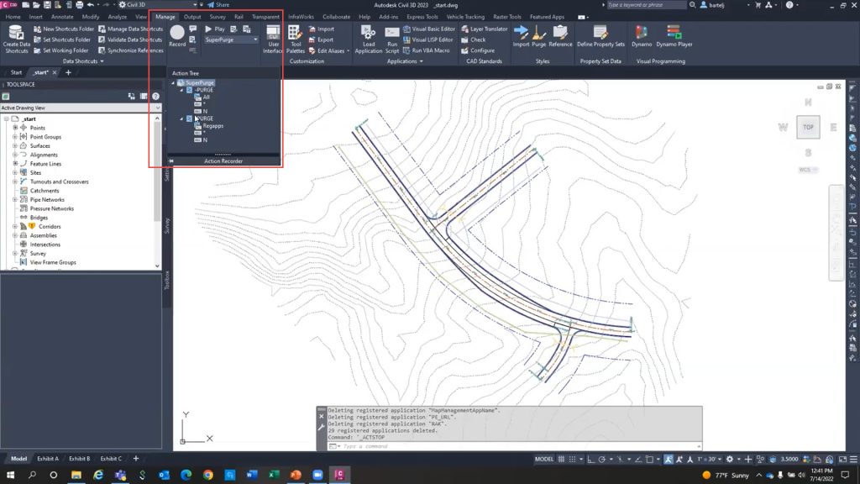Click Configure CAD standards
This screenshot has height=484, width=860.
point(478,50)
